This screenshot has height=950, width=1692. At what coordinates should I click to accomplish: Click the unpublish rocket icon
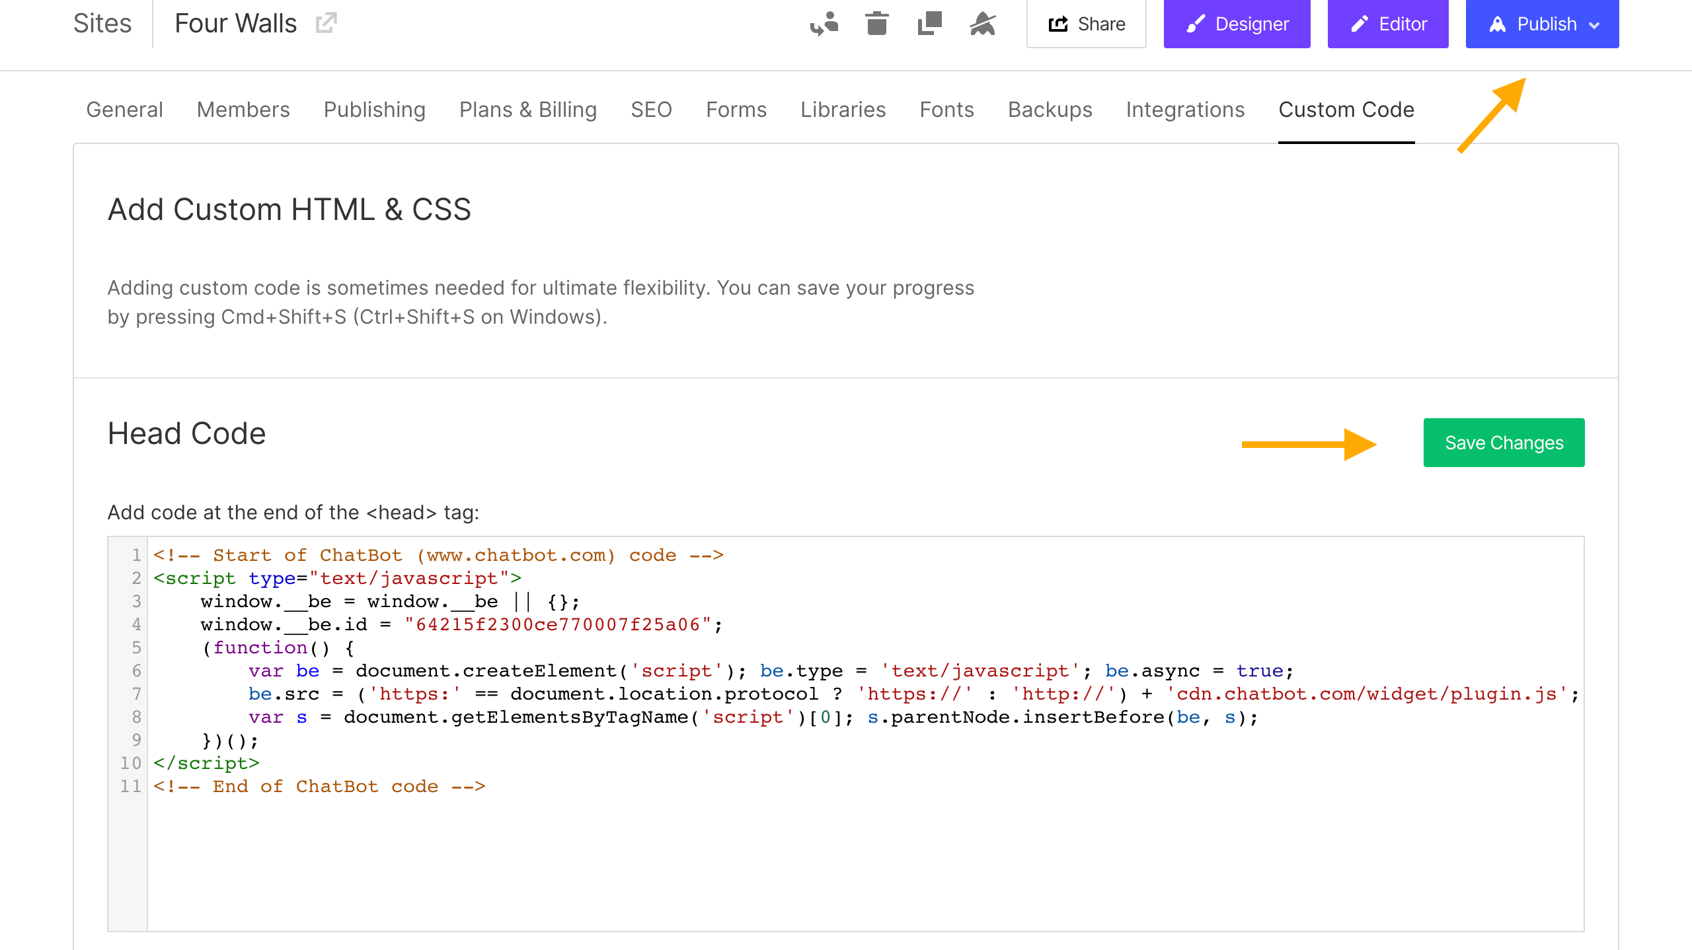[x=983, y=24]
